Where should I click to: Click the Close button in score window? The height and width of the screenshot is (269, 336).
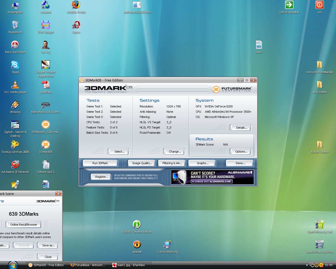pos(48,257)
